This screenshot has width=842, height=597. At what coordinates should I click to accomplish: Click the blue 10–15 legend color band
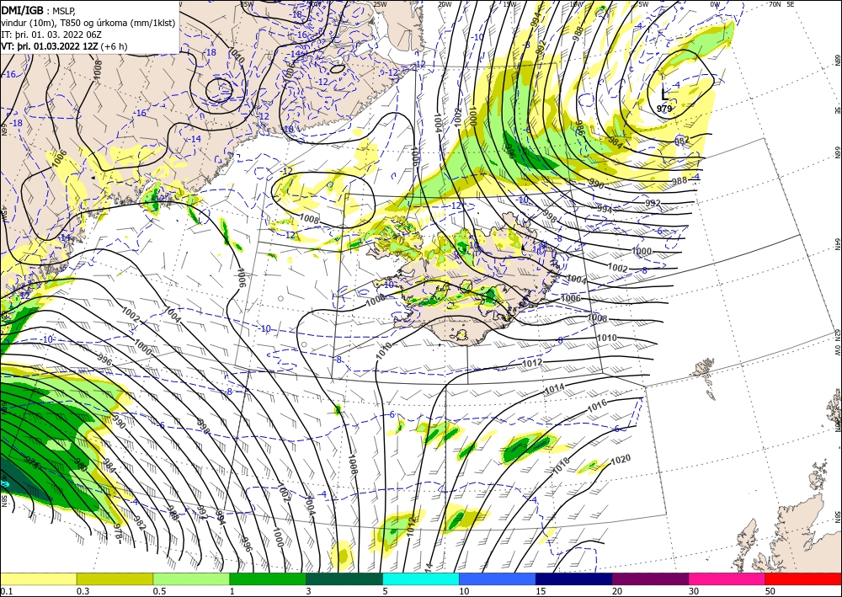point(498,578)
